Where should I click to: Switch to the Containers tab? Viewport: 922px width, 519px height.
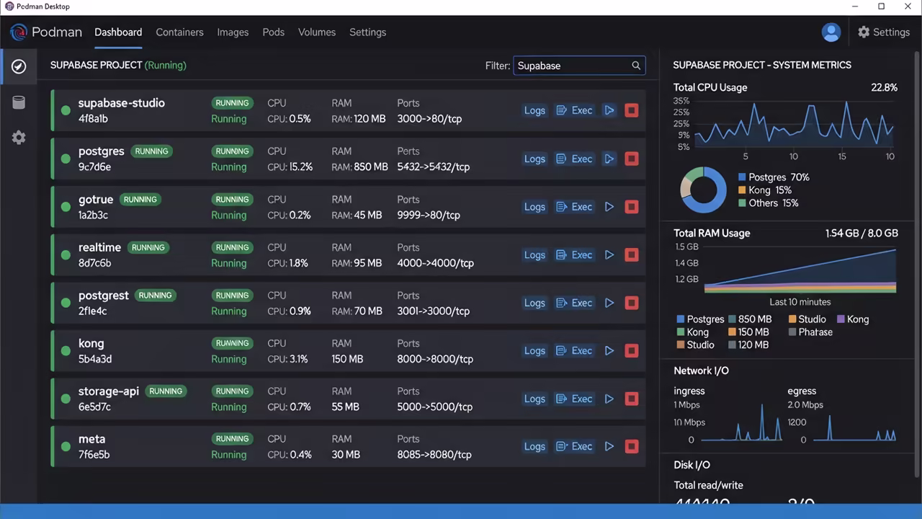[x=179, y=32]
